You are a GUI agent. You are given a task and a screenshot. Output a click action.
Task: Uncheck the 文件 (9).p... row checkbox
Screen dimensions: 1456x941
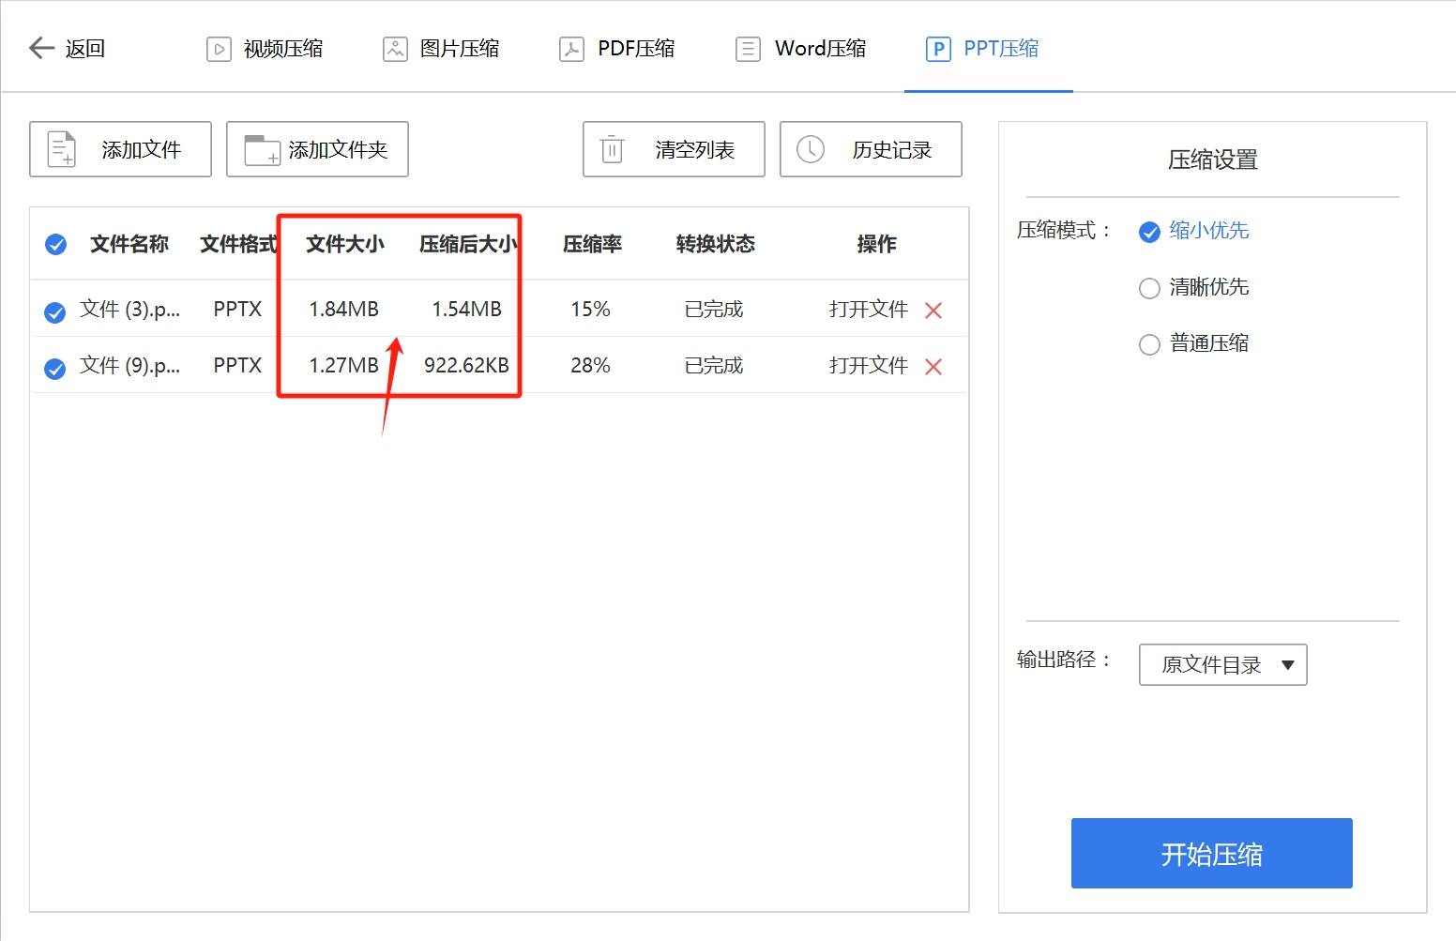pyautogui.click(x=55, y=369)
